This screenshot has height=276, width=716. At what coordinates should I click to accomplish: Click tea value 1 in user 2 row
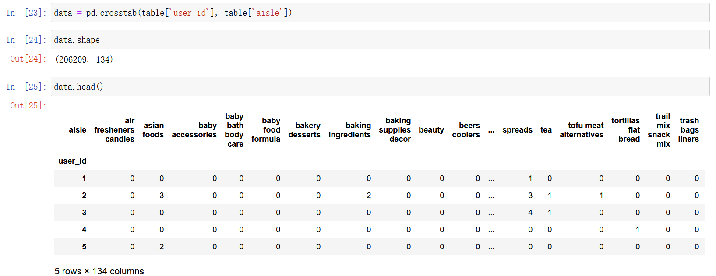point(550,196)
